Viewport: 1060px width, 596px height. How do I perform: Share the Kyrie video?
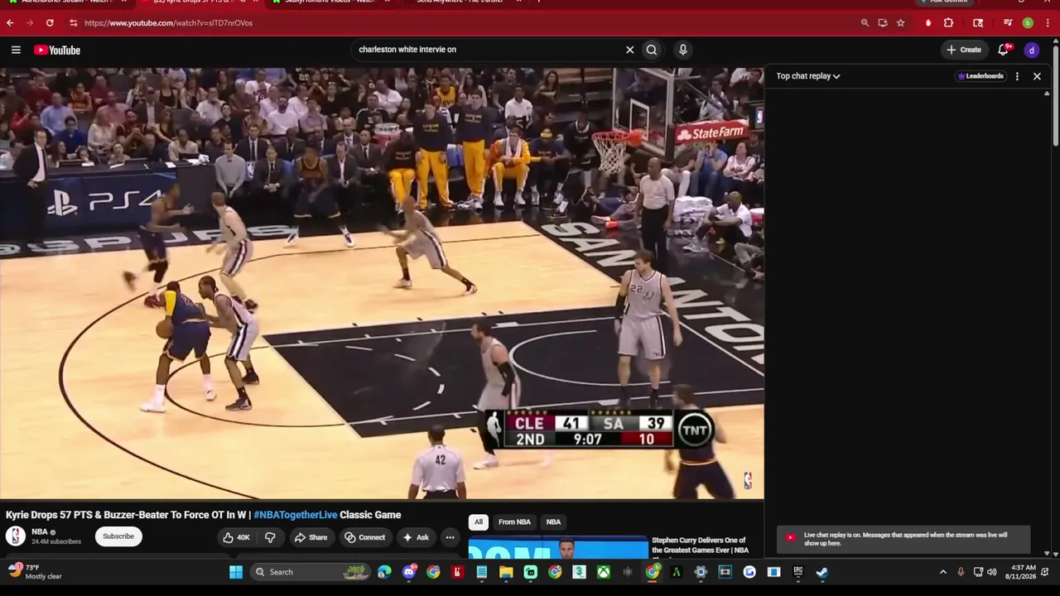tap(311, 537)
